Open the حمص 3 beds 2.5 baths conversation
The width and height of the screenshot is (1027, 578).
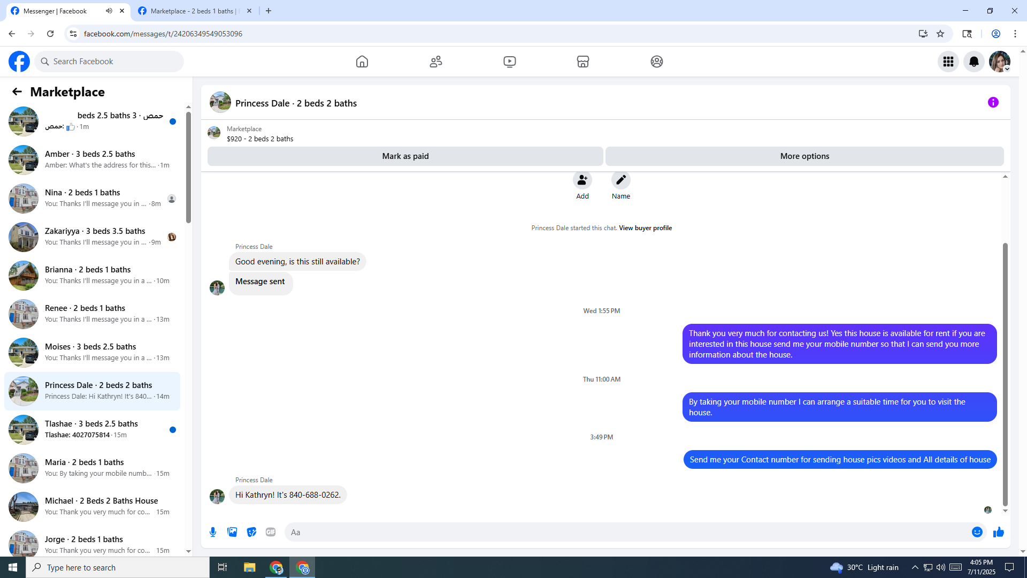(92, 121)
